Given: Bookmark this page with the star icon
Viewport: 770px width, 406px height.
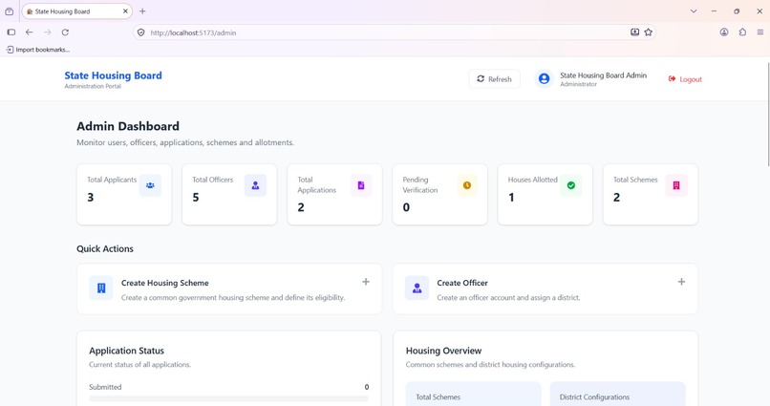Looking at the screenshot, I should point(649,32).
